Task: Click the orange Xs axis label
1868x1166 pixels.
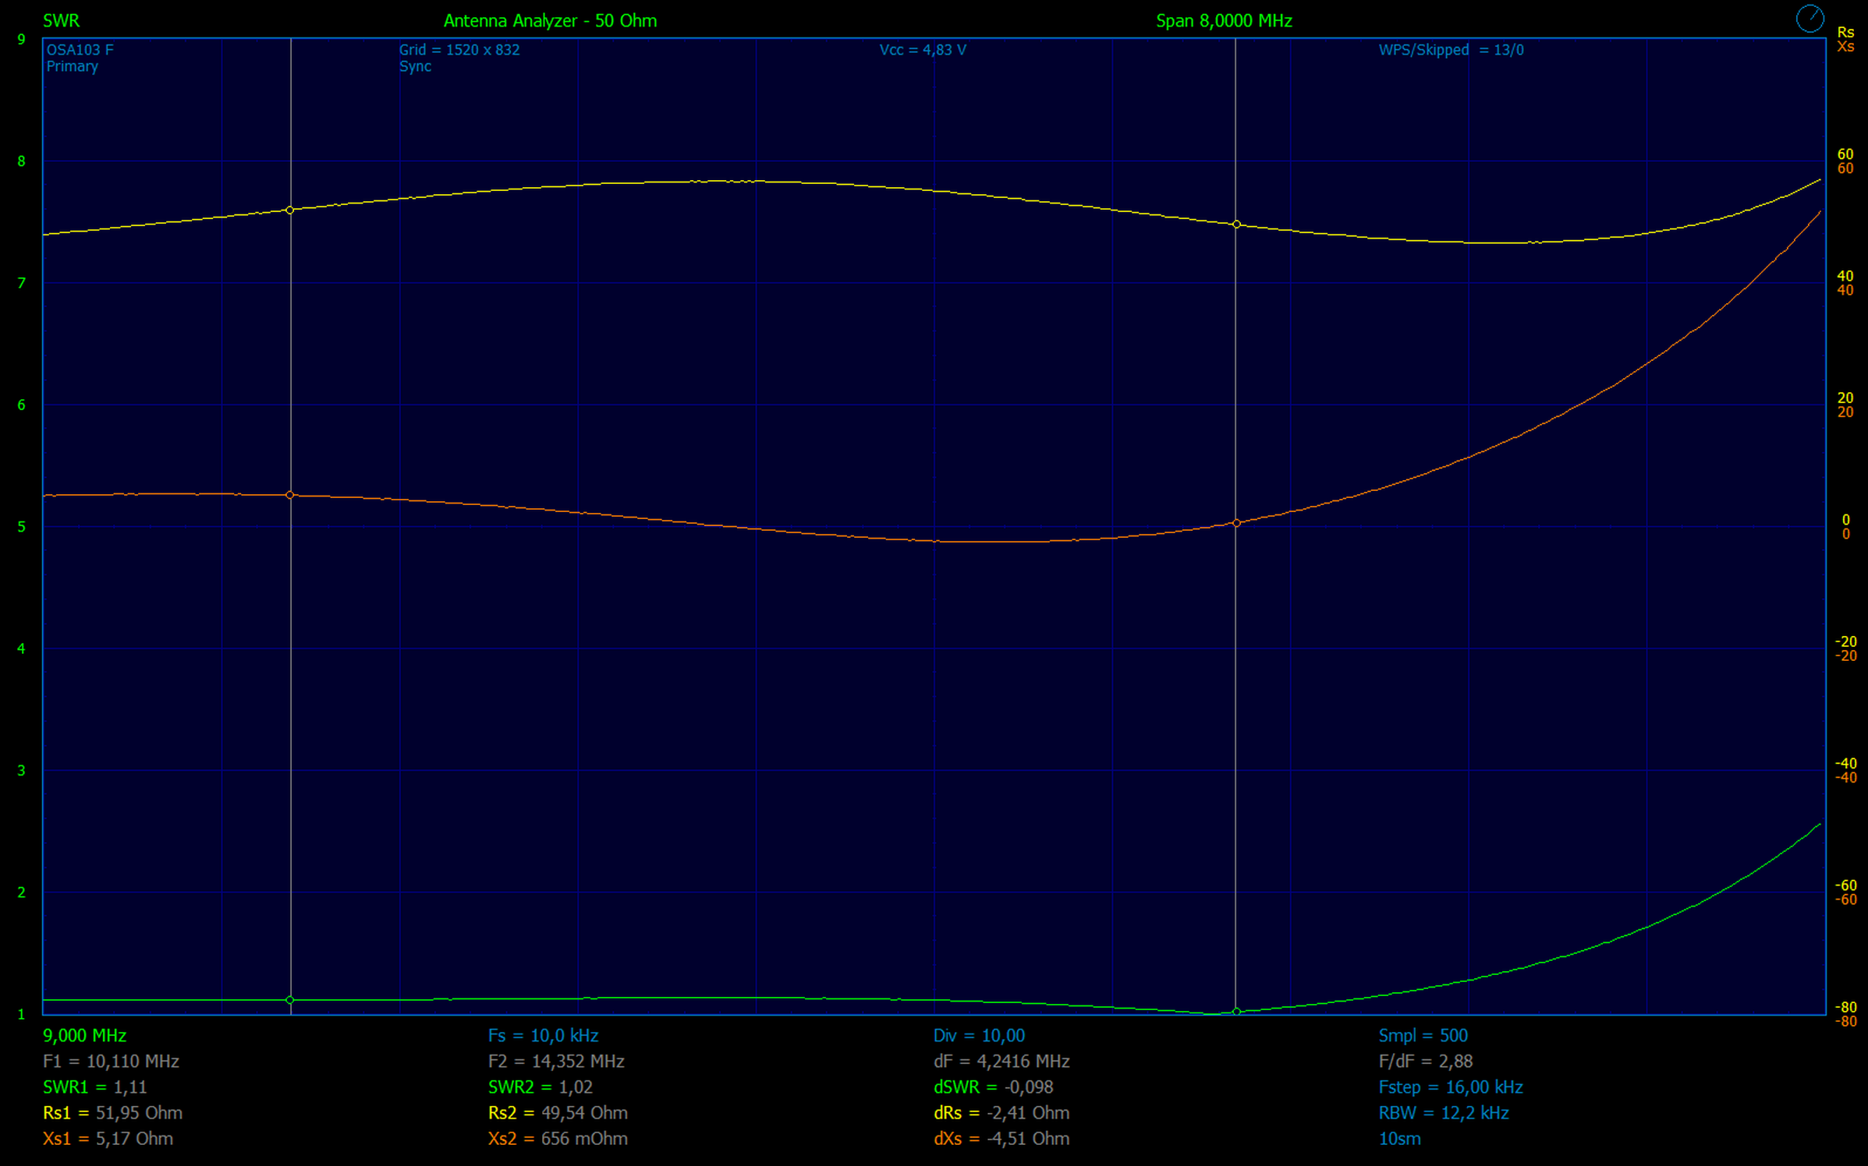Action: point(1845,48)
